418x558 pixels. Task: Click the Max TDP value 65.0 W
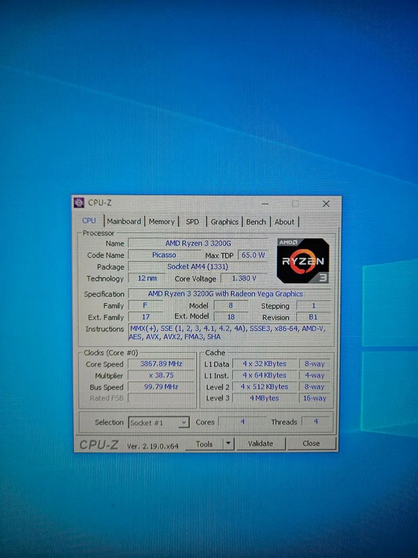(253, 255)
